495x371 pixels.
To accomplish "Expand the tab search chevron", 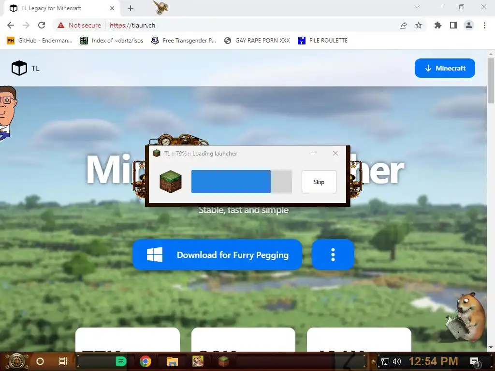I will click(417, 7).
